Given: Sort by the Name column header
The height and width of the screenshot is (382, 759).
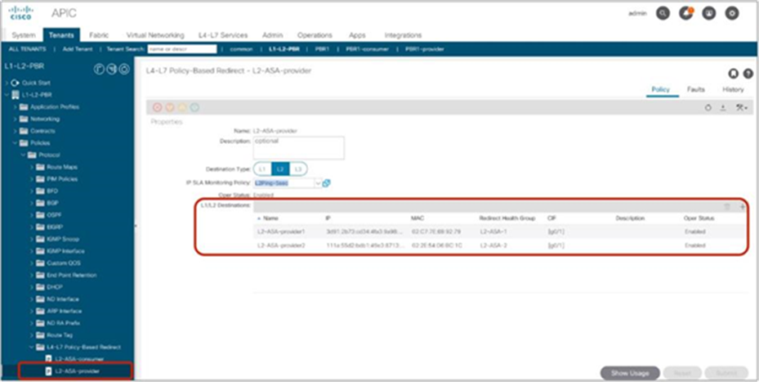Looking at the screenshot, I should pyautogui.click(x=270, y=218).
